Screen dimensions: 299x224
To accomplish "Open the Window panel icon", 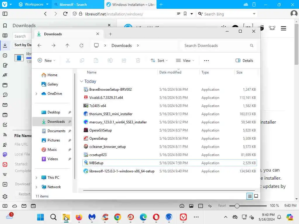I will (x=5, y=85).
